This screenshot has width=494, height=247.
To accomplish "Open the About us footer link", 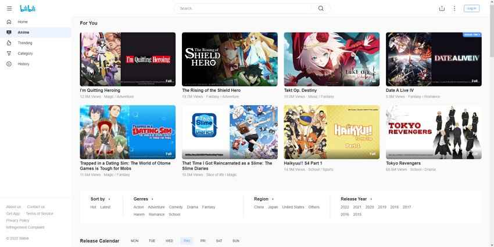I will tap(13, 207).
